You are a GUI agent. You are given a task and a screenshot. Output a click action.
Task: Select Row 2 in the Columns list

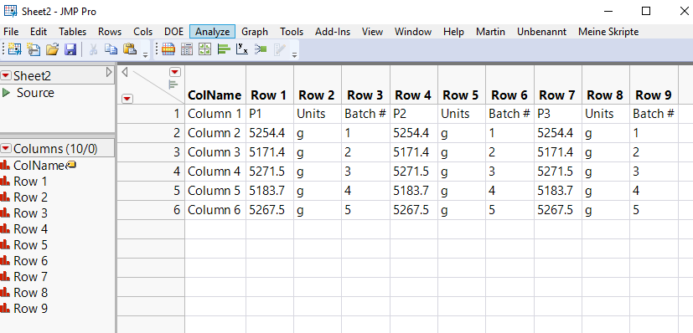pyautogui.click(x=30, y=197)
